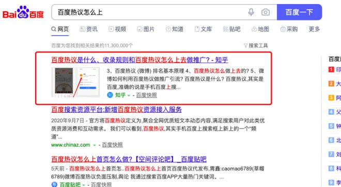Click the 百度贴吧 source link
This screenshot has width=341, height=187.
[70, 184]
